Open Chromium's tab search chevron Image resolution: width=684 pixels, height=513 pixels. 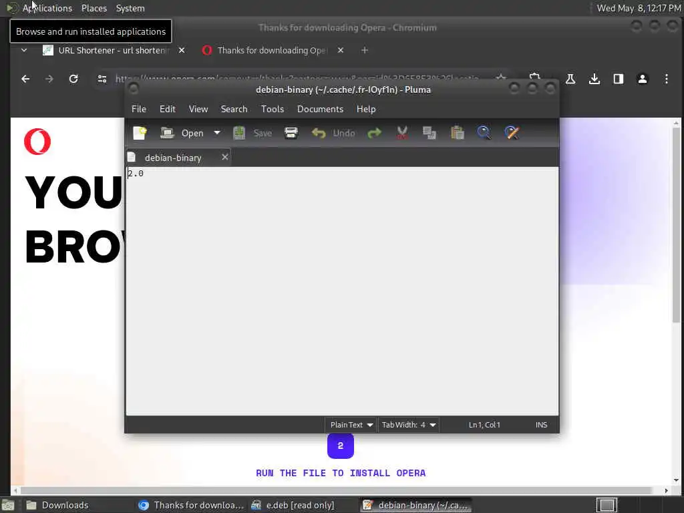point(24,51)
